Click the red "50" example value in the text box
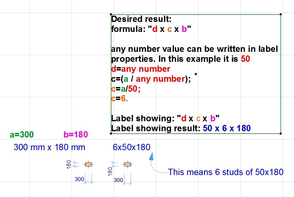 (245, 59)
